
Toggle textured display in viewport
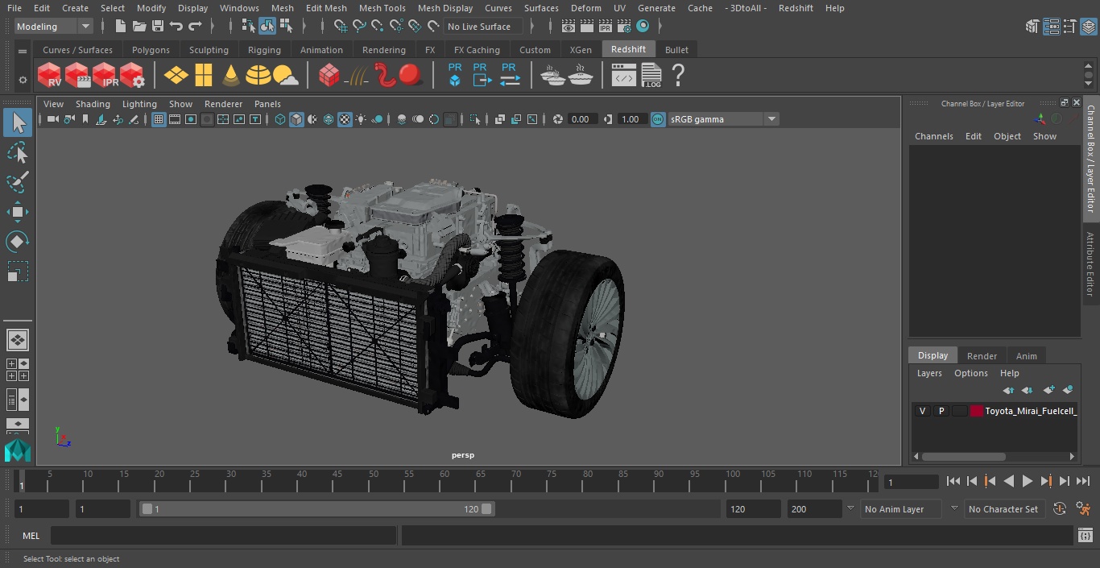click(x=345, y=119)
